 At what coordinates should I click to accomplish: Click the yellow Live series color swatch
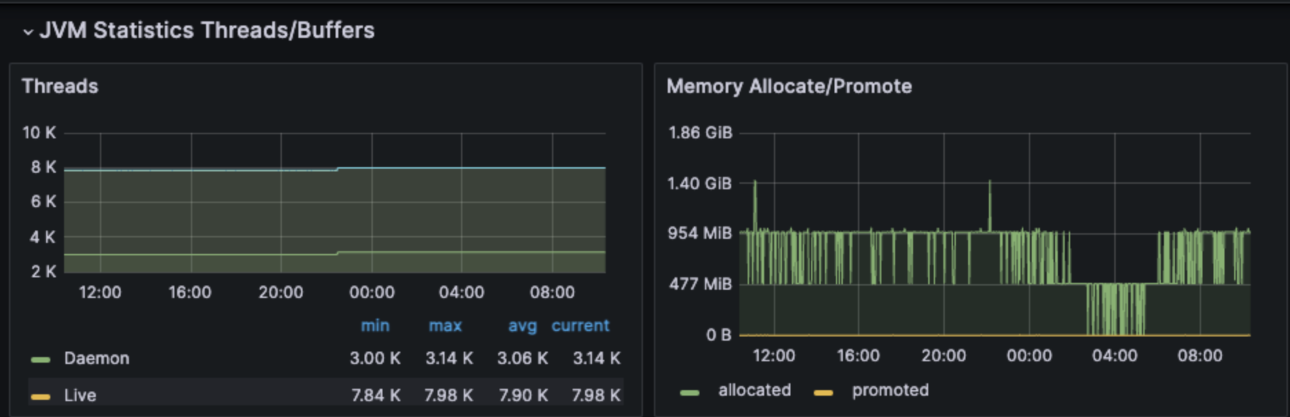[x=41, y=396]
